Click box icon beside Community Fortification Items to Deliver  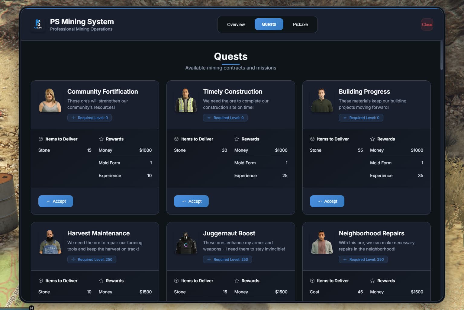tap(41, 139)
